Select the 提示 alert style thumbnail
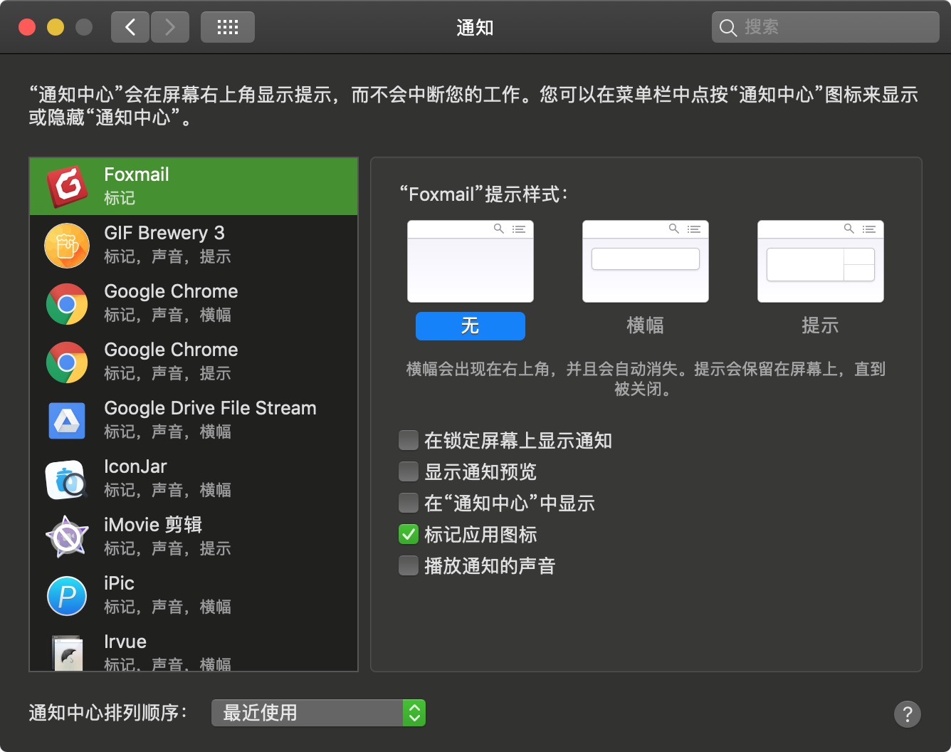This screenshot has height=752, width=951. pos(821,261)
